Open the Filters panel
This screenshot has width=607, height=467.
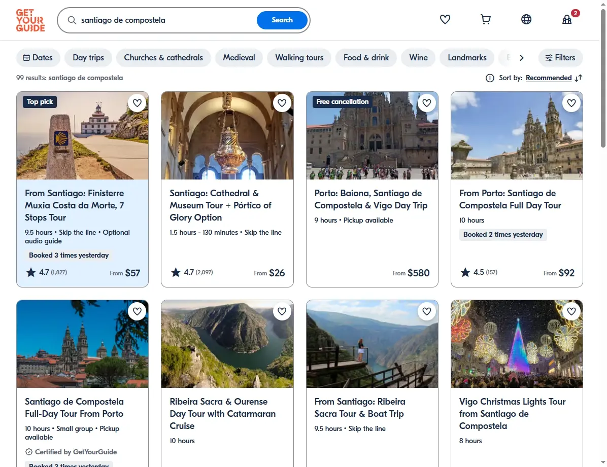click(560, 58)
